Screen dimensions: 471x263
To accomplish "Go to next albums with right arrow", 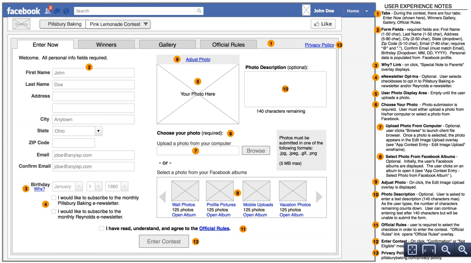I will tap(319, 197).
